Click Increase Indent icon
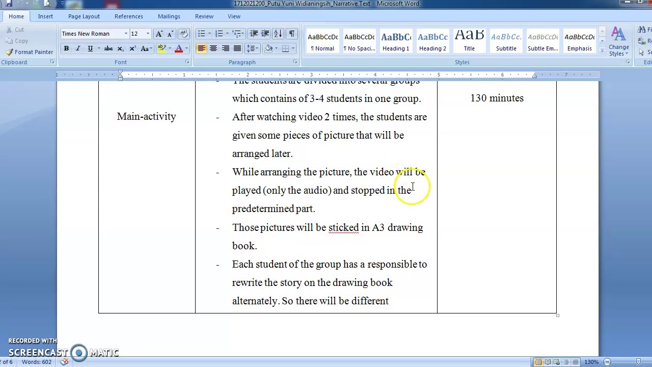This screenshot has width=652, height=367. coord(265,34)
